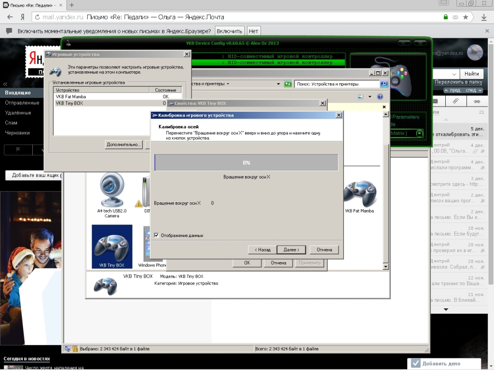The image size is (494, 370).
Task: Open the Explorer help question mark icon
Action: point(381,97)
